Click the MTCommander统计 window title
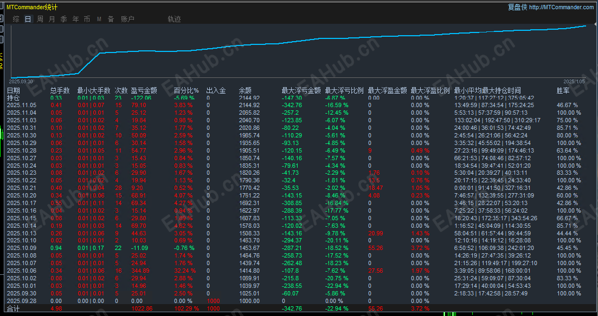The image size is (598, 316). (32, 7)
